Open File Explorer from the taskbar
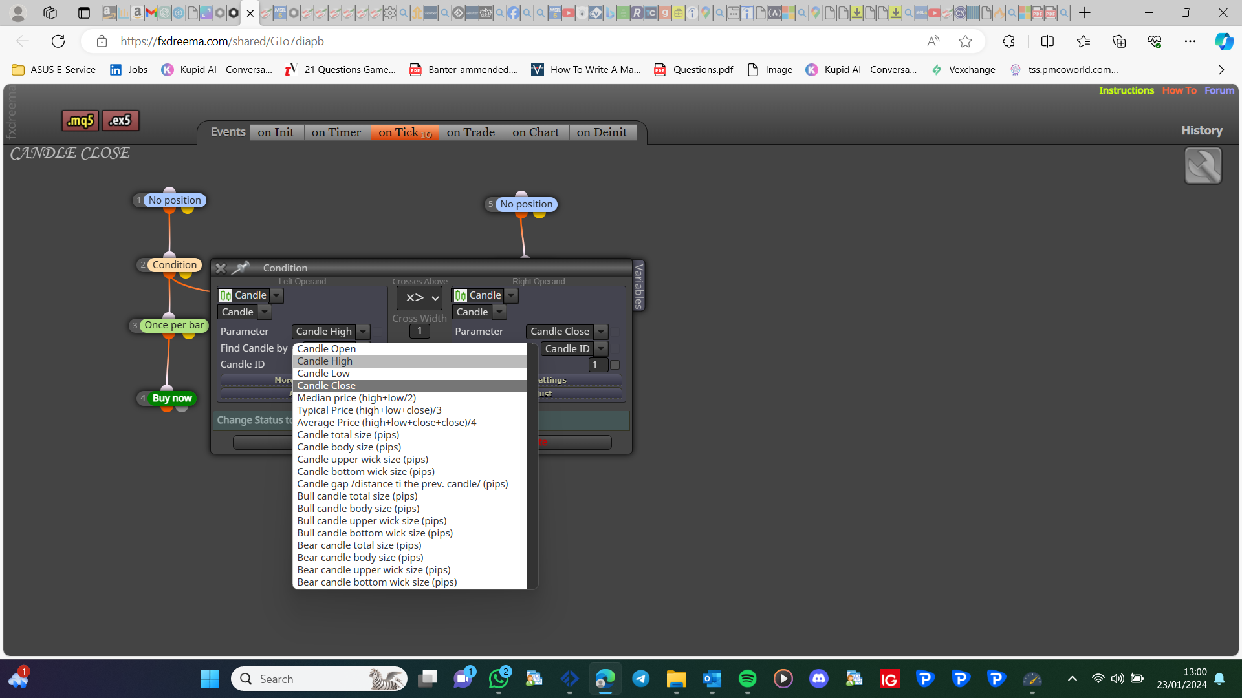Viewport: 1242px width, 698px height. [x=676, y=679]
